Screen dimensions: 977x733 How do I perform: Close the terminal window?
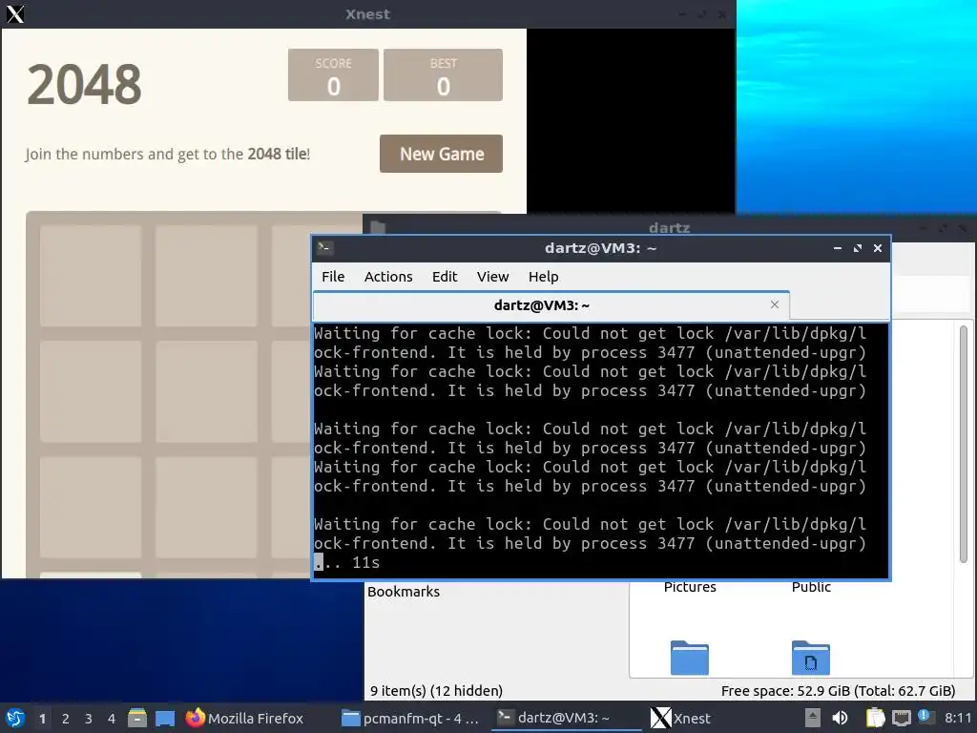pyautogui.click(x=878, y=248)
